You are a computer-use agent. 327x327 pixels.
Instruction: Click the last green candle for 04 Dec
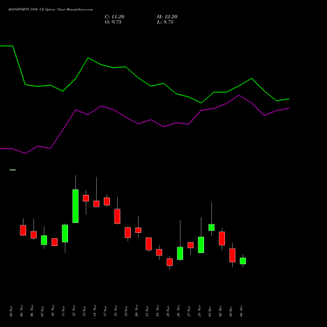[243, 261]
